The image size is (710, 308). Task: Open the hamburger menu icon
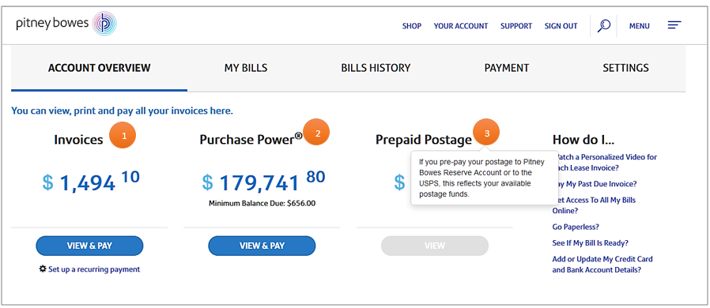point(674,25)
